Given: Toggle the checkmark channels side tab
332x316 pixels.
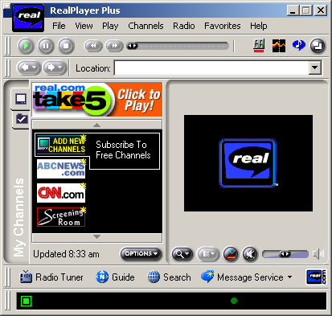Looking at the screenshot, I should pyautogui.click(x=22, y=119).
